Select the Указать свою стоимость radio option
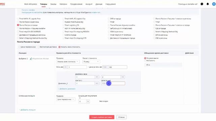 tap(59, 47)
